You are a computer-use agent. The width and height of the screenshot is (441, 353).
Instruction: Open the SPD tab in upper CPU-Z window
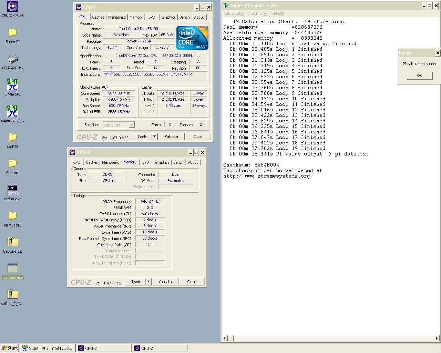click(152, 17)
